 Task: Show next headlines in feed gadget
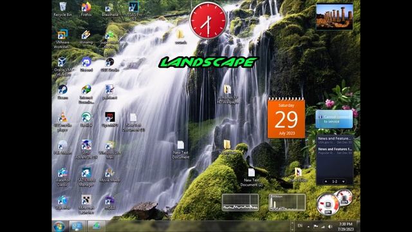pos(343,182)
